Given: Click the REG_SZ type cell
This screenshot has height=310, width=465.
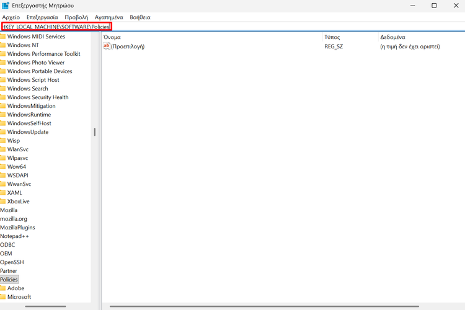Looking at the screenshot, I should tap(334, 46).
